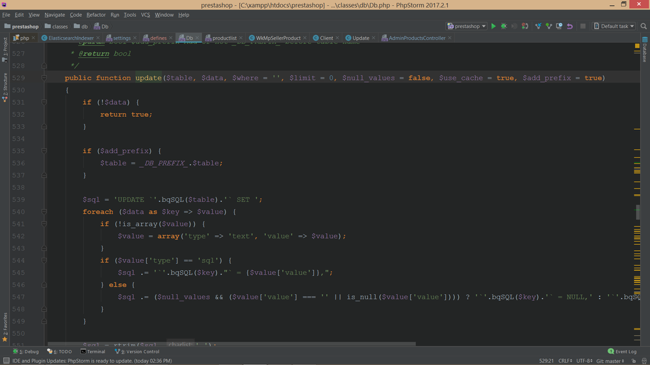The image size is (650, 365).
Task: Click the vertical editor scrollbar thumb
Action: (638, 212)
